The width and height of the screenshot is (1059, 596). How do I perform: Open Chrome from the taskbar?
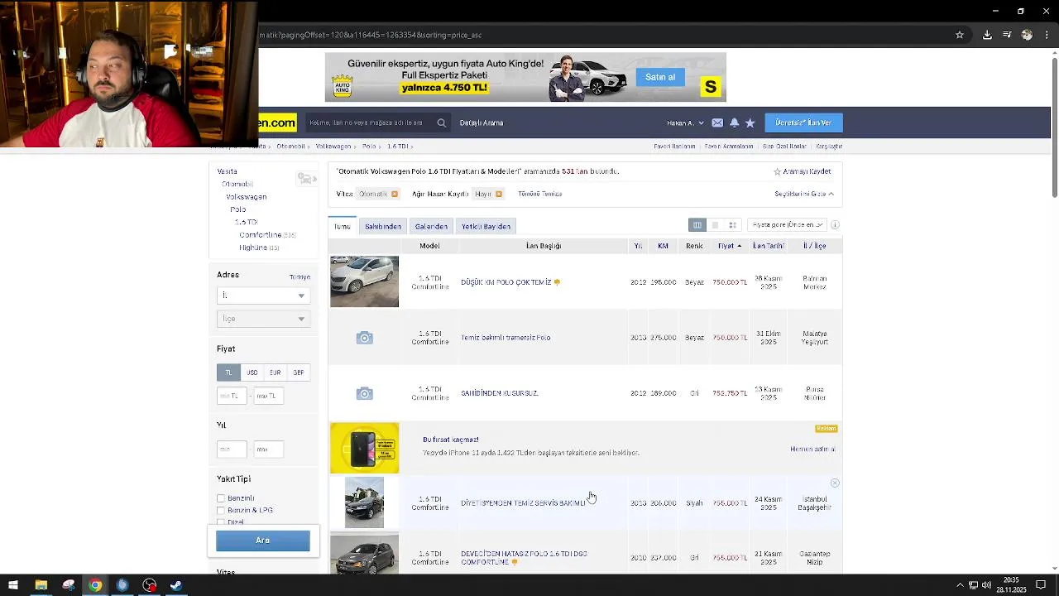95,585
